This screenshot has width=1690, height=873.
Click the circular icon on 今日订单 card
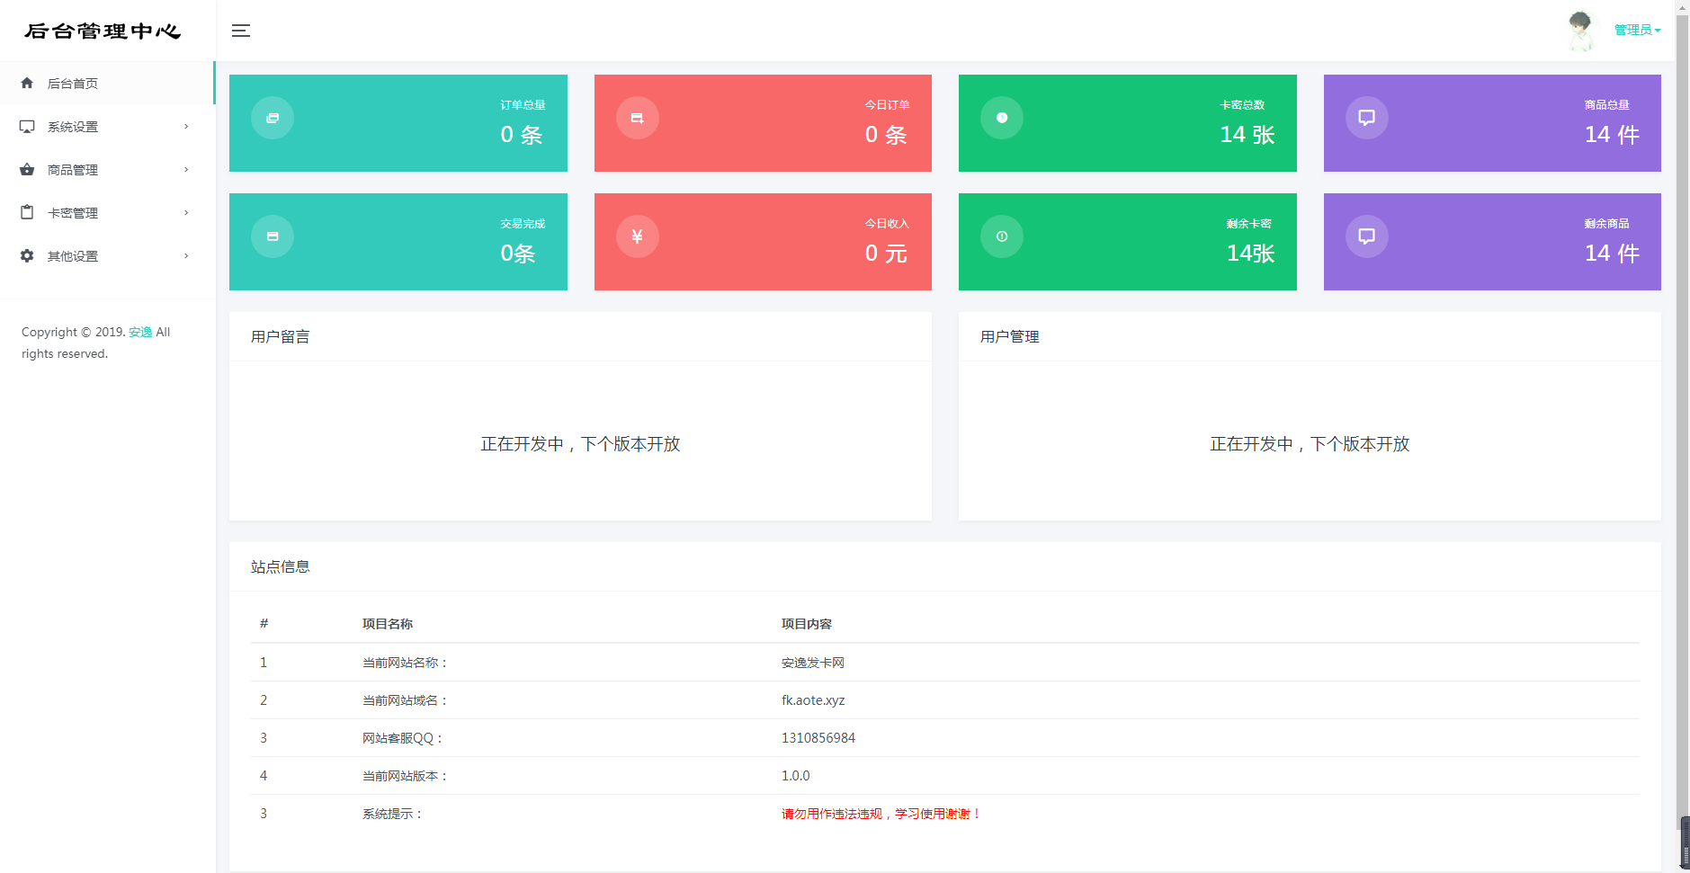tap(638, 118)
